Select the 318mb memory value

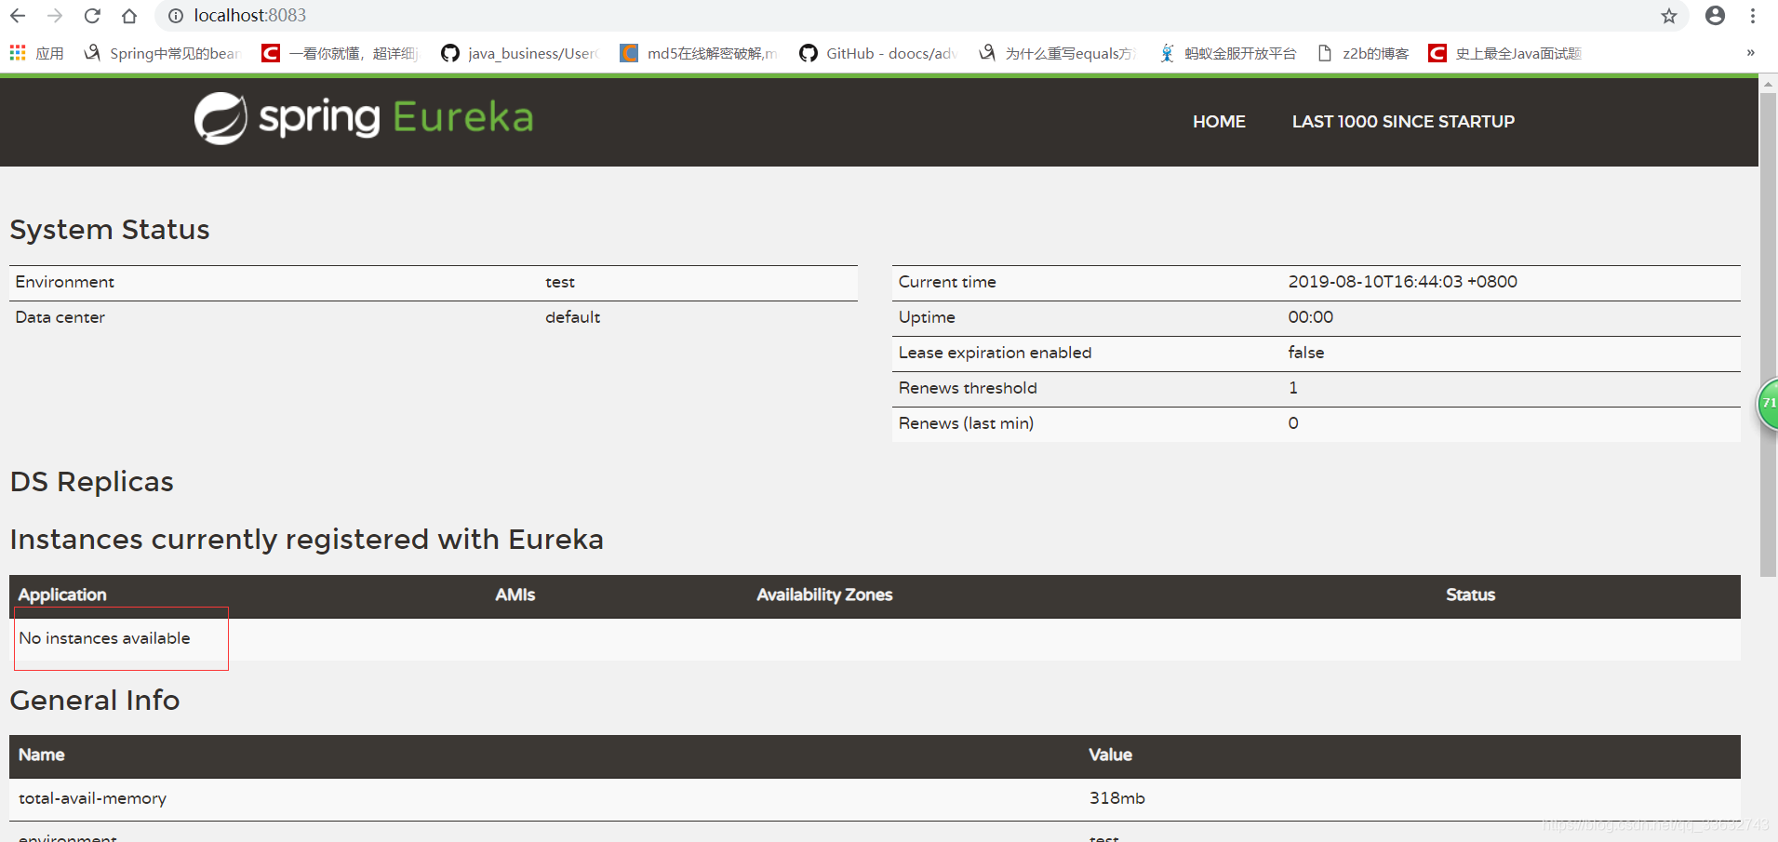[1116, 798]
